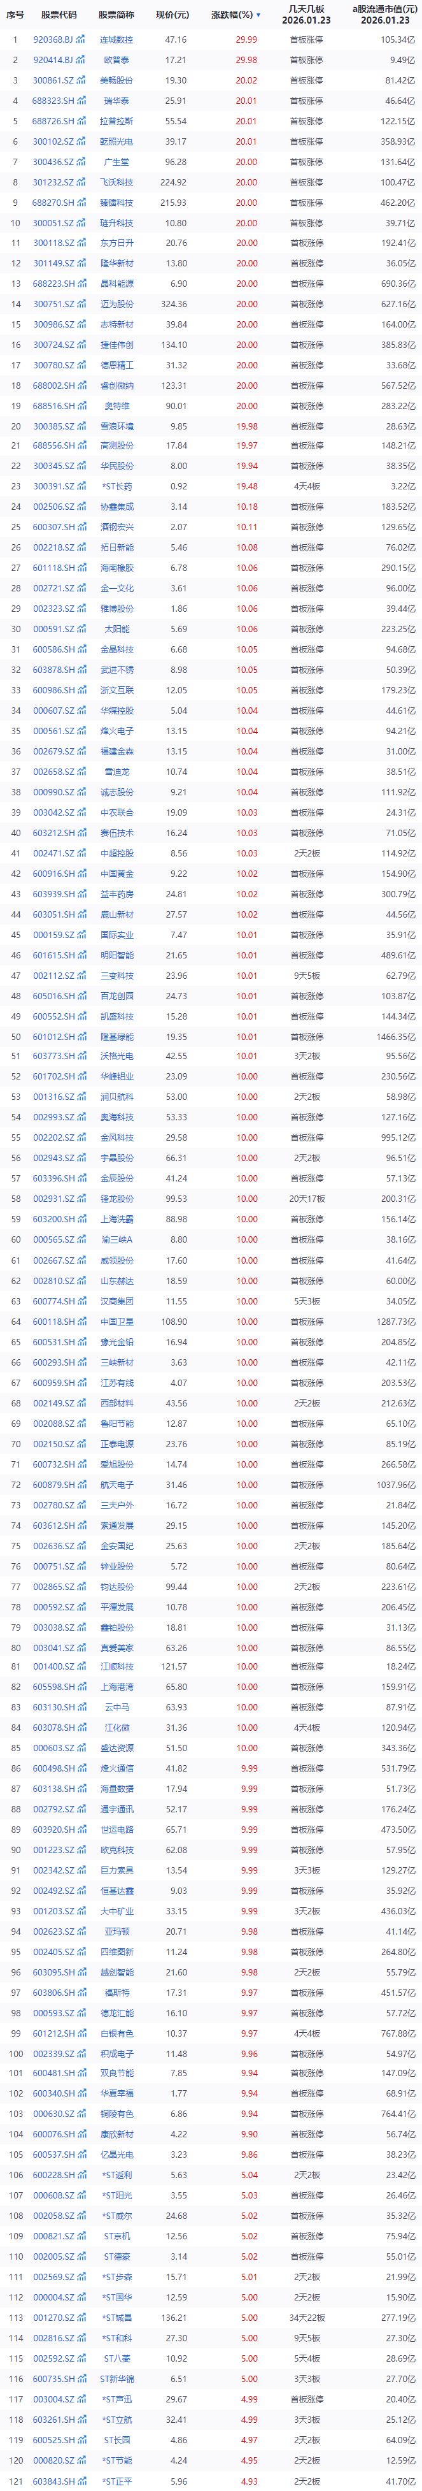Sort by the 现价(元) column header
Screen dimensions: 422x2491
click(x=173, y=15)
